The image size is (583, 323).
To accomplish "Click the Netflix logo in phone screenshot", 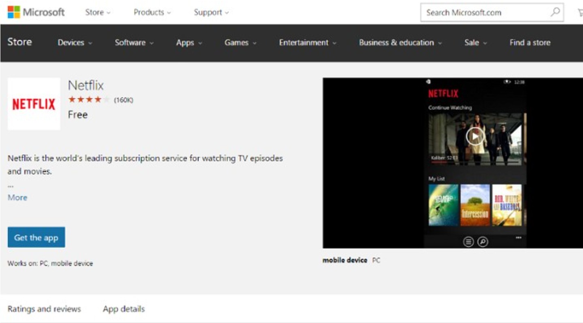I will (443, 94).
